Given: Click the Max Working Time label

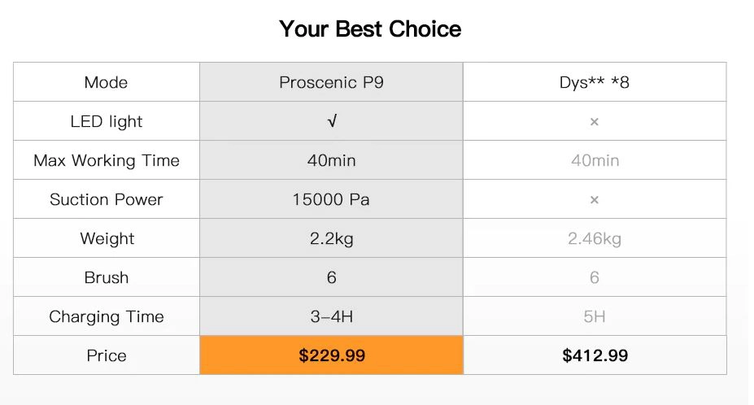Looking at the screenshot, I should 107,160.
